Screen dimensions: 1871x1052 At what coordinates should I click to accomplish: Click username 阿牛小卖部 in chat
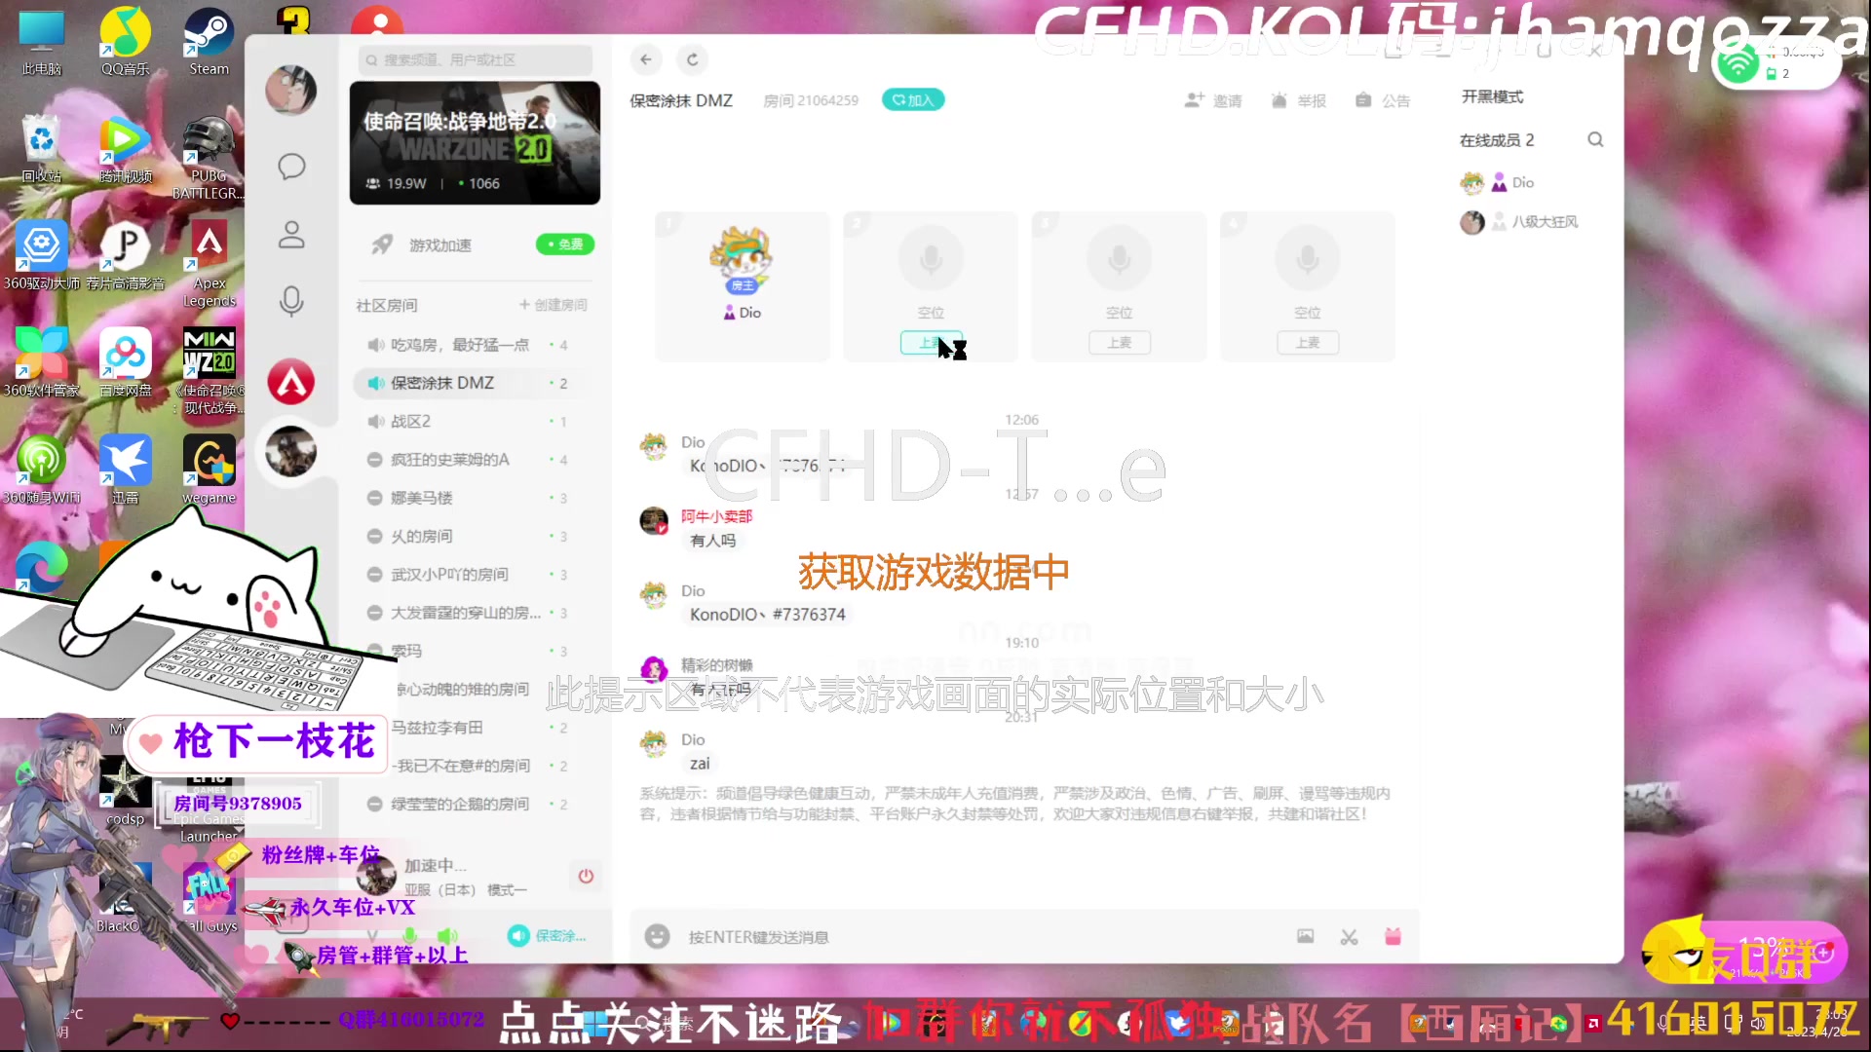point(716,516)
